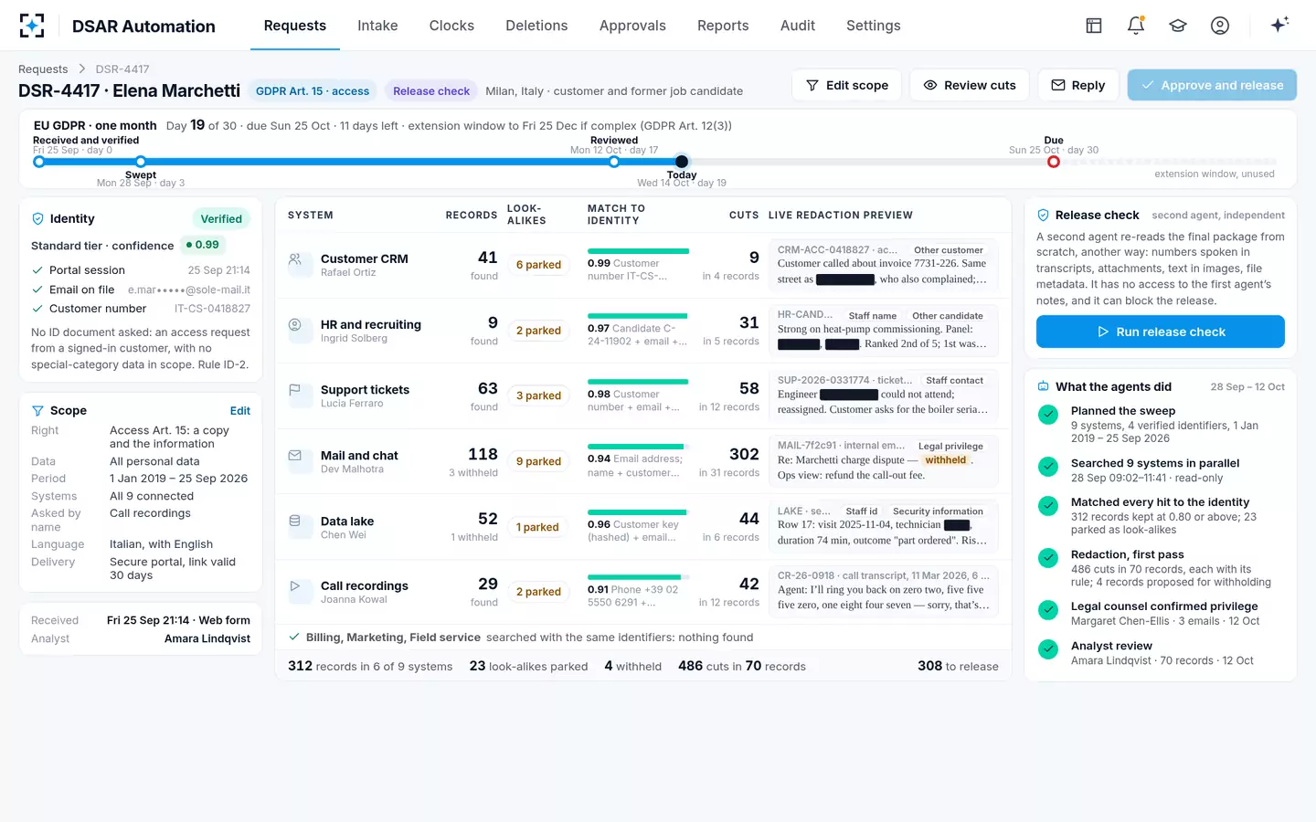View the Reports tab
Viewport: 1316px width, 822px height.
(723, 26)
